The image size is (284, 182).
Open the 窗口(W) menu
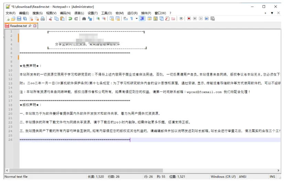[160, 13]
